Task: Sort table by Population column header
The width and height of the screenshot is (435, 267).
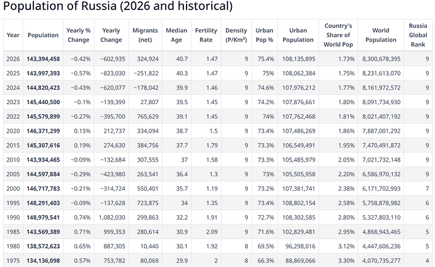Action: click(x=43, y=35)
